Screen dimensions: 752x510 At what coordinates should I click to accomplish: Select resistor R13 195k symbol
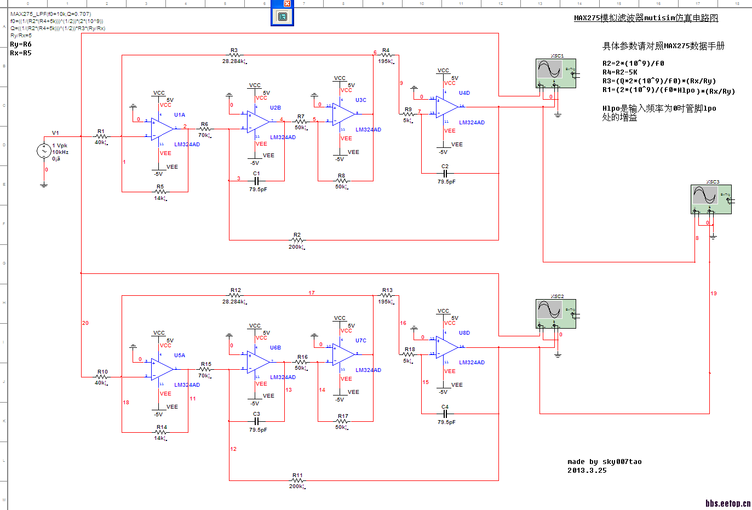(x=387, y=296)
